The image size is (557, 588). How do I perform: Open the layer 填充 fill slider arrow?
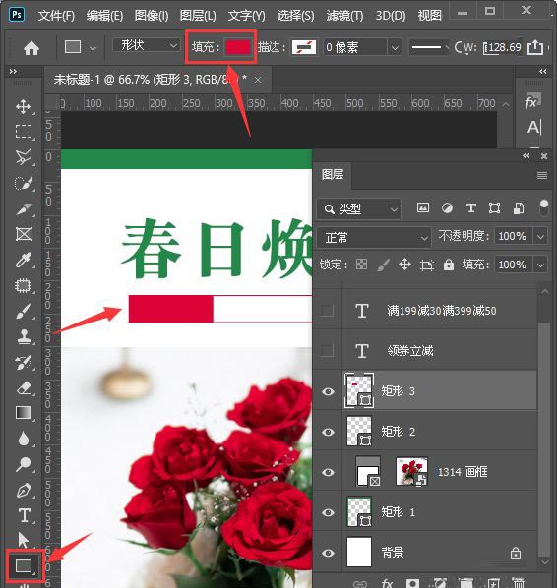coord(541,265)
